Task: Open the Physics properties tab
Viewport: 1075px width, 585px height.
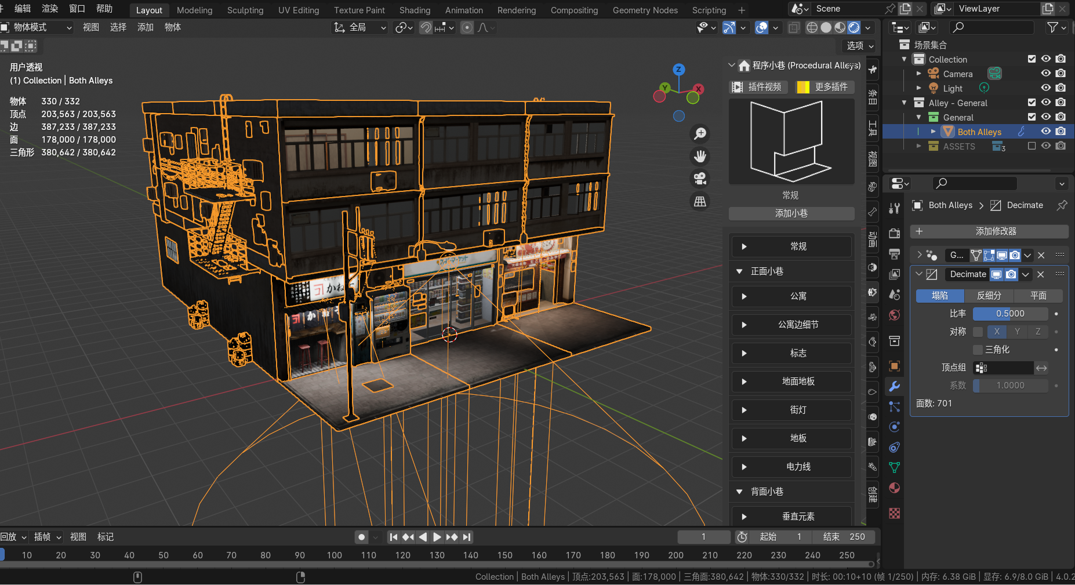Action: pyautogui.click(x=895, y=427)
